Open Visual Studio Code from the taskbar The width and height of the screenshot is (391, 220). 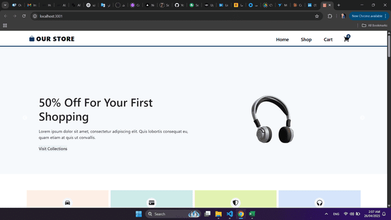click(230, 214)
